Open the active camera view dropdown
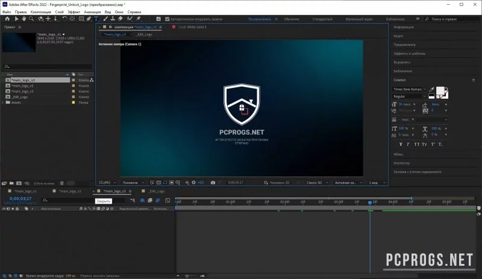The image size is (482, 279). (348, 183)
